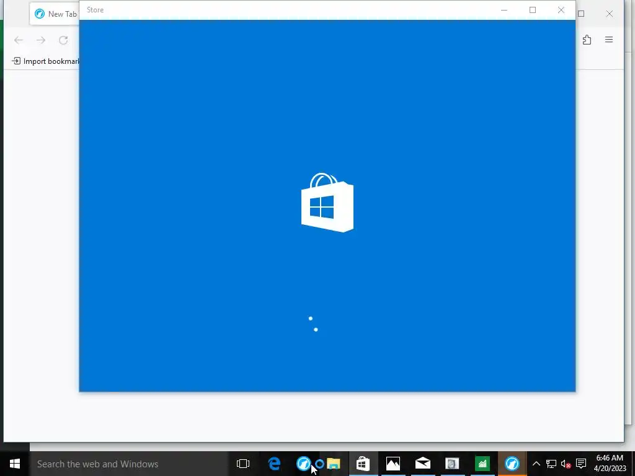Open the browser hamburger menu
Viewport: 635px width, 476px height.
pos(609,40)
